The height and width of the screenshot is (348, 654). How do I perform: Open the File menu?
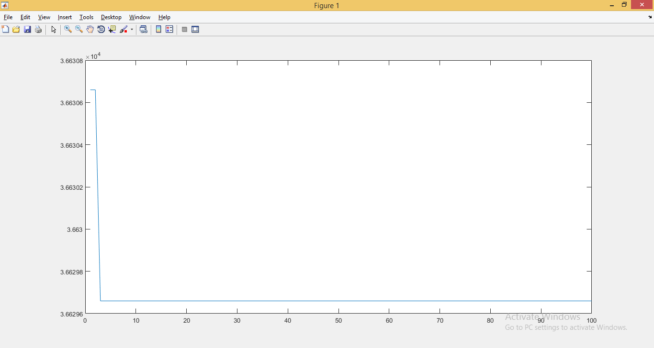point(8,17)
